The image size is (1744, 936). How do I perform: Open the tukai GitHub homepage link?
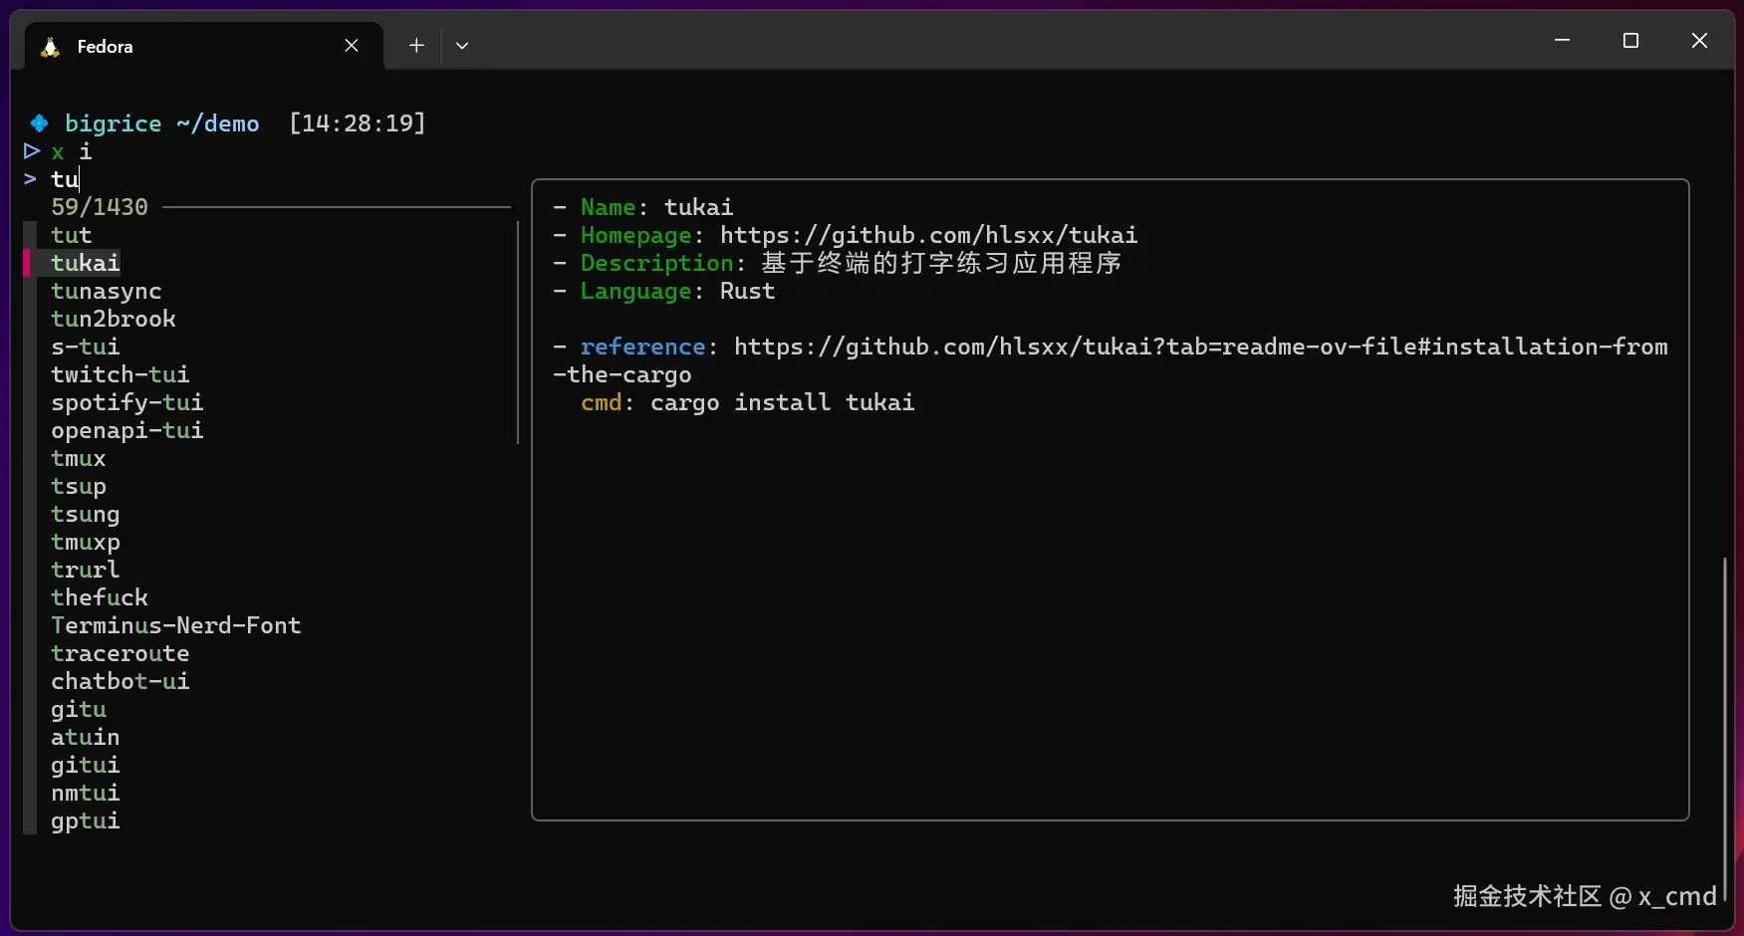coord(929,235)
